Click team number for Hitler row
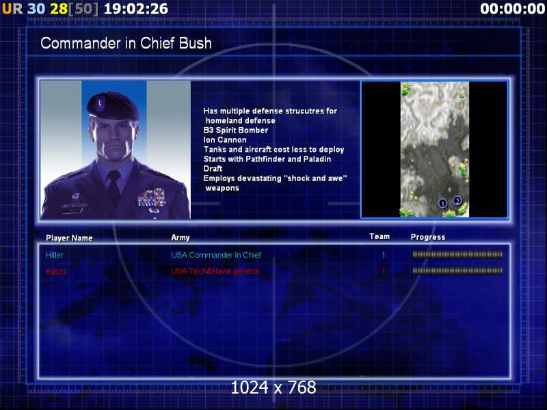Screen dimensions: 547x410 (x=384, y=255)
